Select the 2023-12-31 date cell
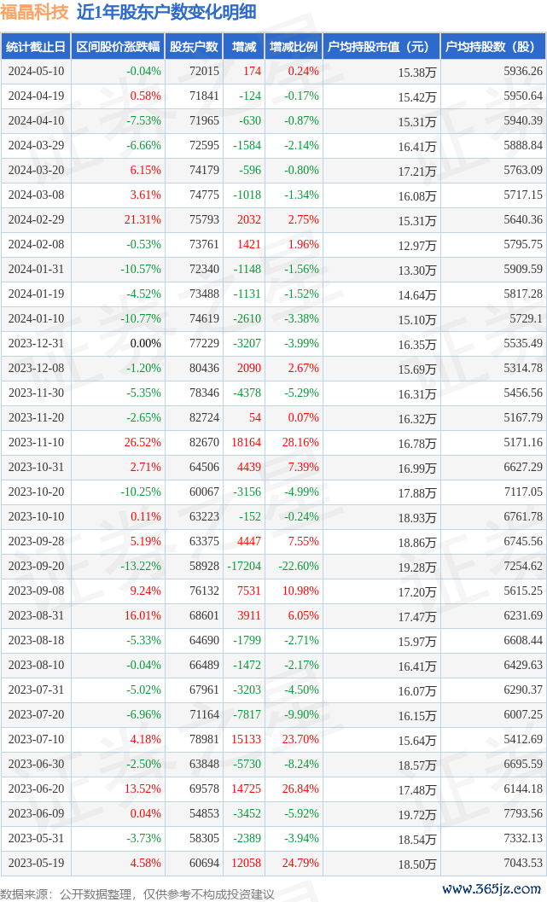The height and width of the screenshot is (902, 547). (x=36, y=344)
